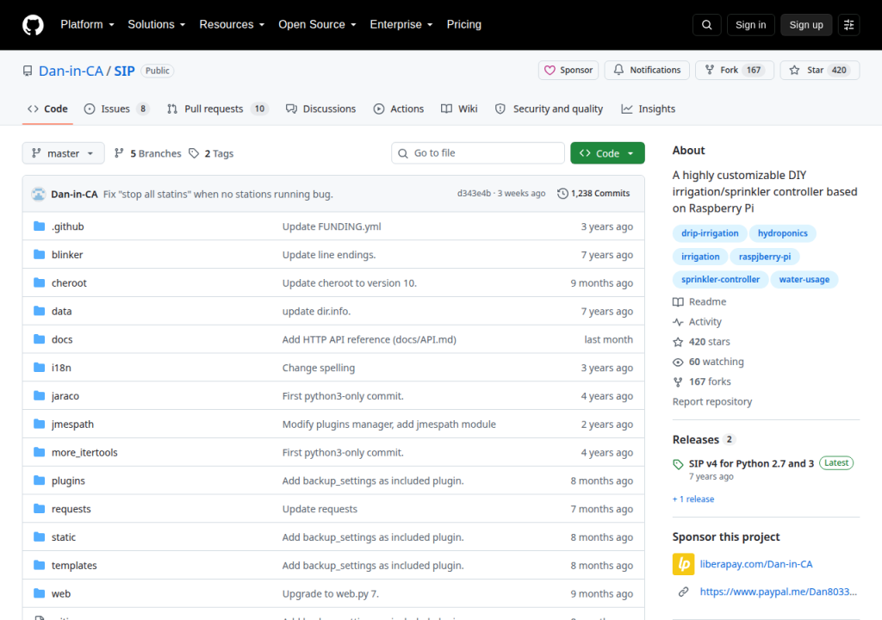This screenshot has height=620, width=882.
Task: Open commit hash d343e4b
Action: [474, 194]
